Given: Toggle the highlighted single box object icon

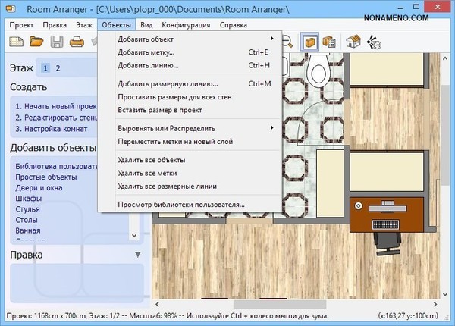Looking at the screenshot, I should pos(309,42).
